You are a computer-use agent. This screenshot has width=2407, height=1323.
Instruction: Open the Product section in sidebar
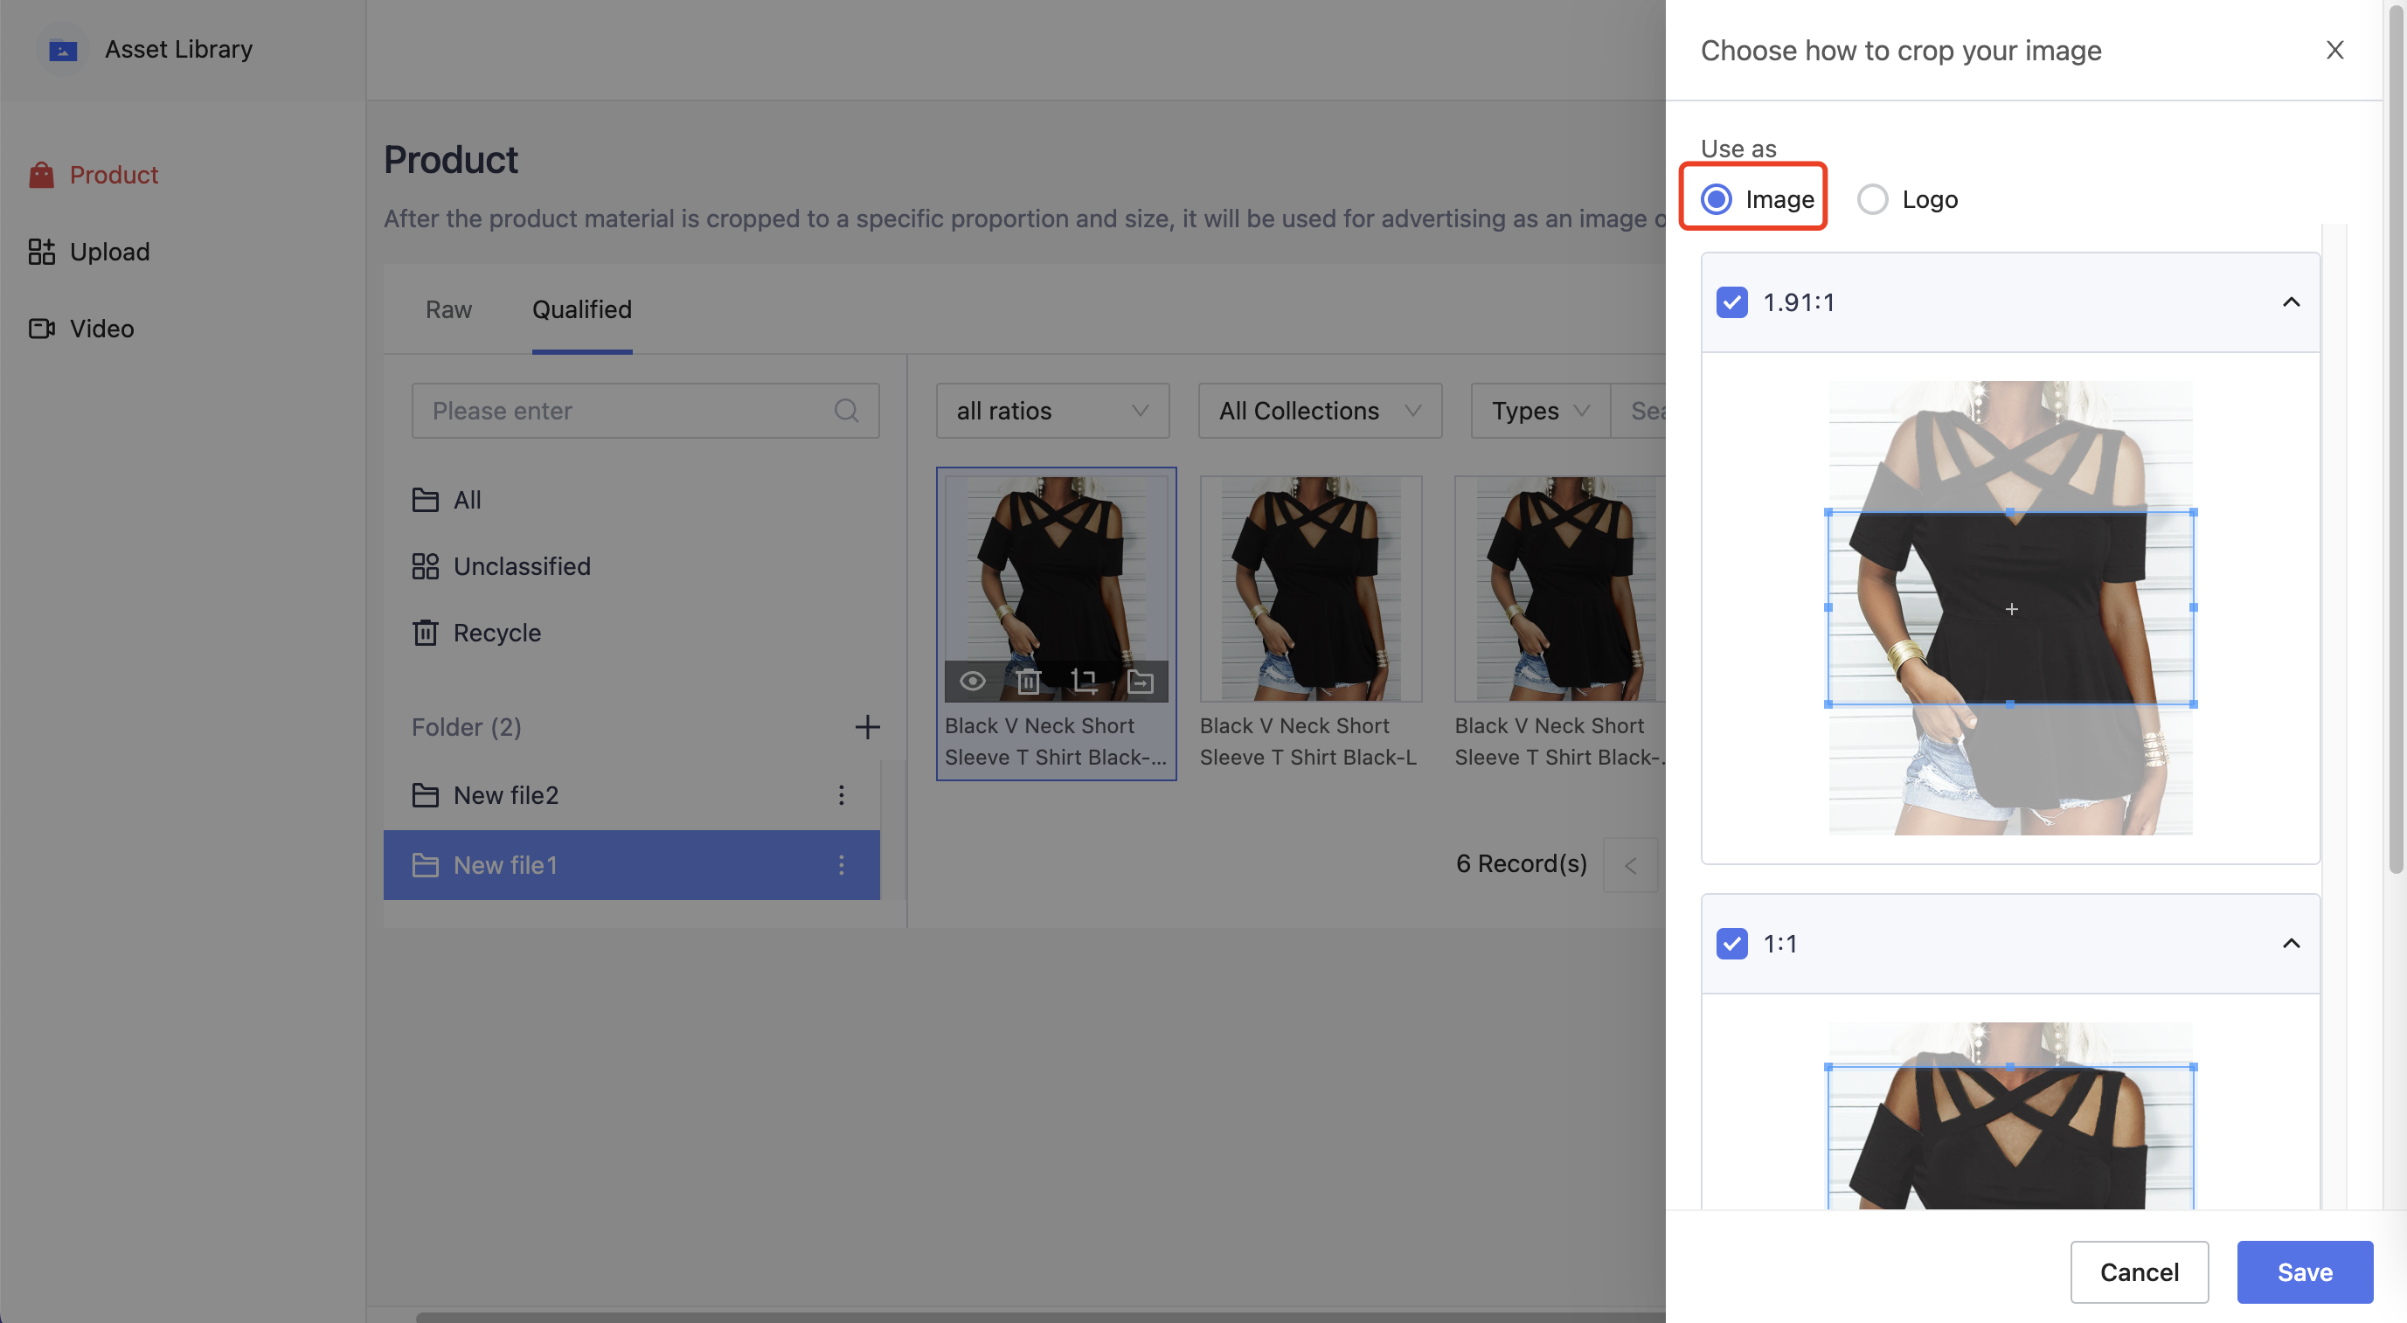(94, 175)
